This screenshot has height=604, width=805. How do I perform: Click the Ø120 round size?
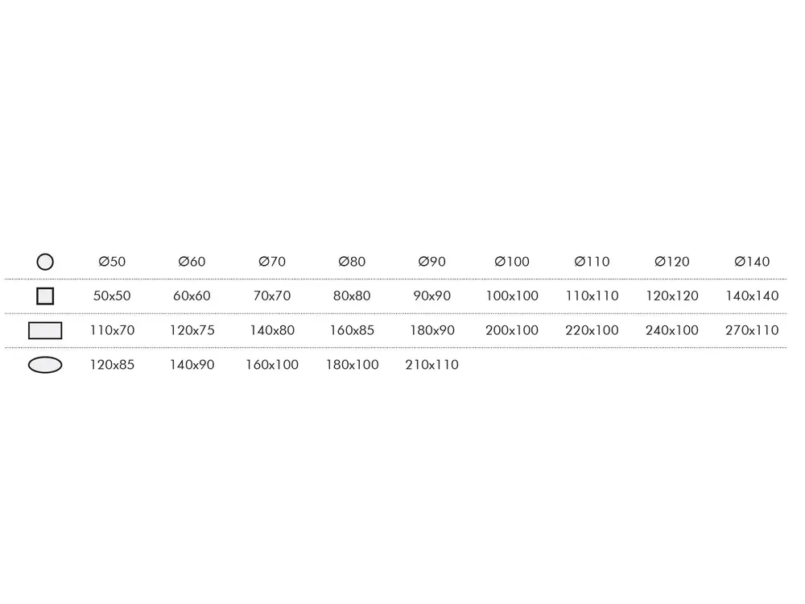click(672, 262)
